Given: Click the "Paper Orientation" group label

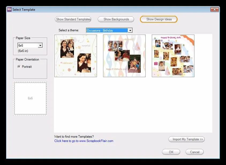Looking at the screenshot, I should click(x=27, y=59).
